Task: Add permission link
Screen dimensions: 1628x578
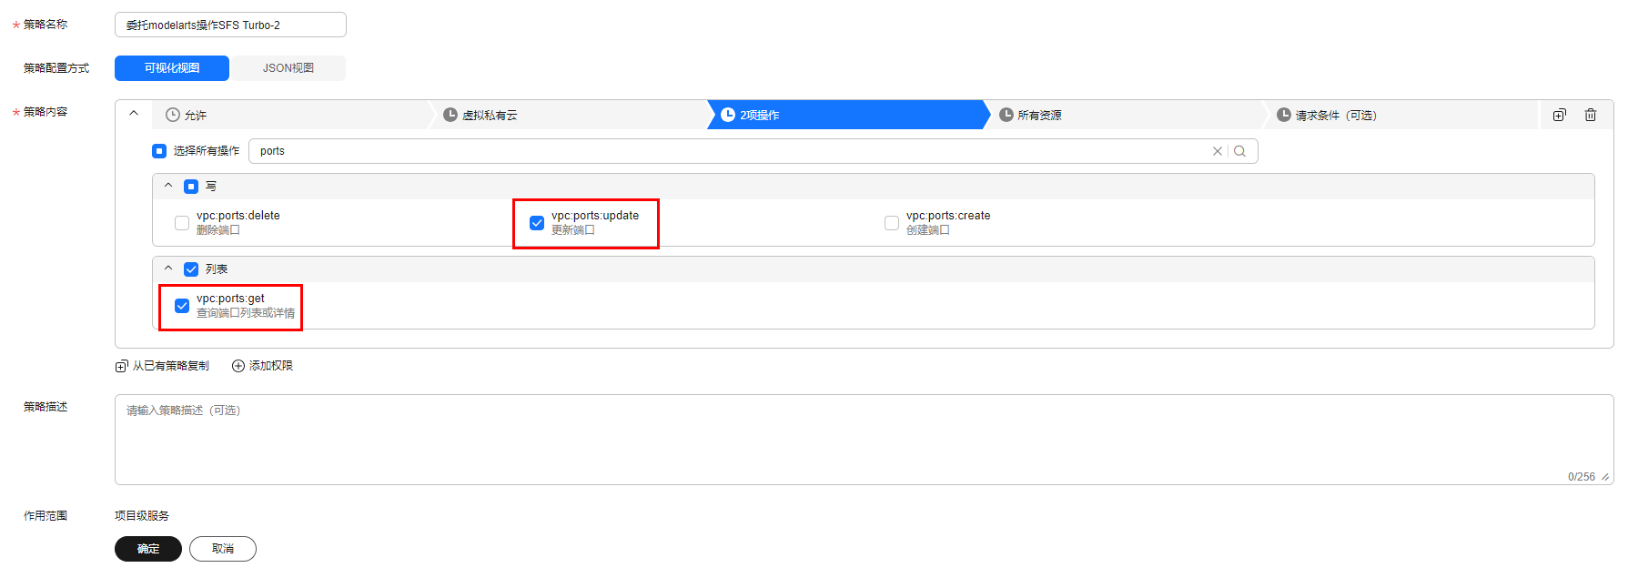Action: [262, 366]
